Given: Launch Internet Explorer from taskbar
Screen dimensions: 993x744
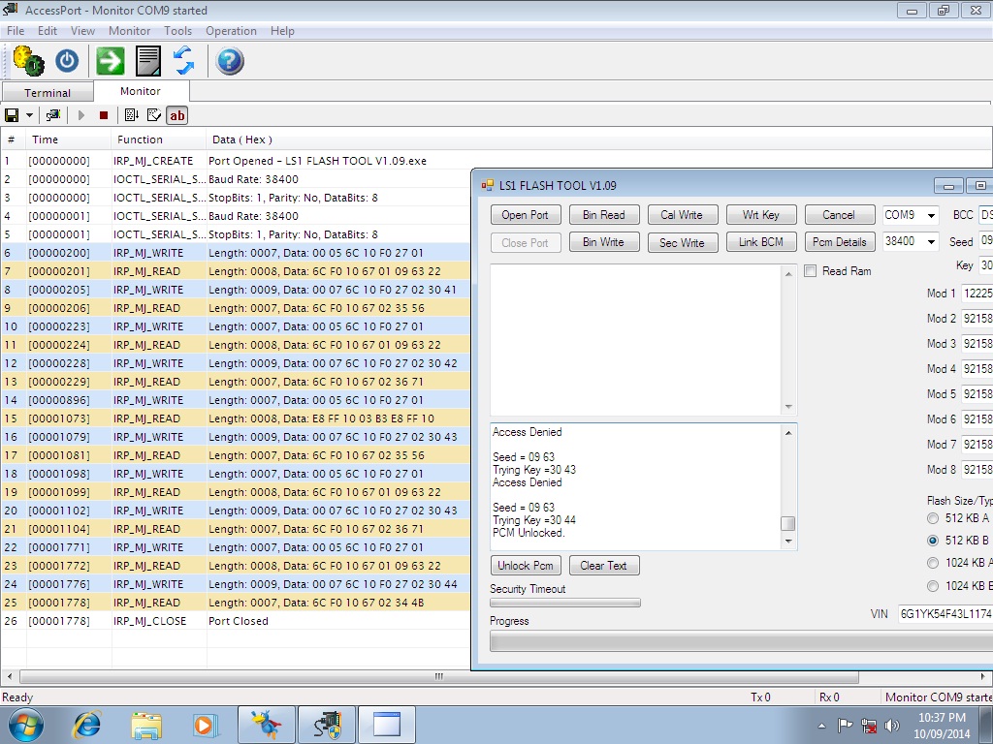Looking at the screenshot, I should 86,725.
